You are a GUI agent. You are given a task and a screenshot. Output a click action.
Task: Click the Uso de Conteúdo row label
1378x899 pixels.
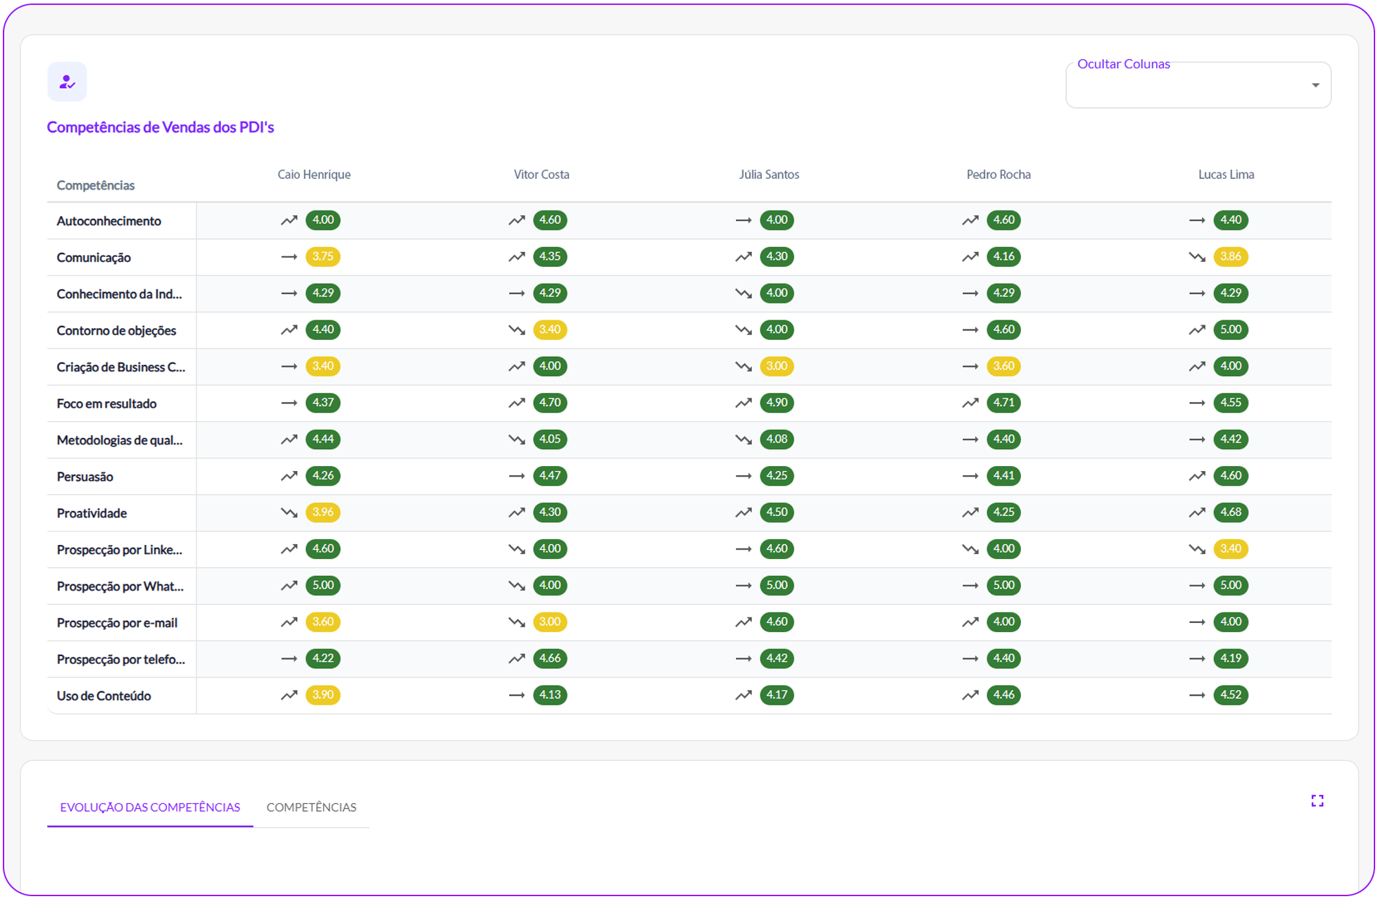click(x=104, y=696)
